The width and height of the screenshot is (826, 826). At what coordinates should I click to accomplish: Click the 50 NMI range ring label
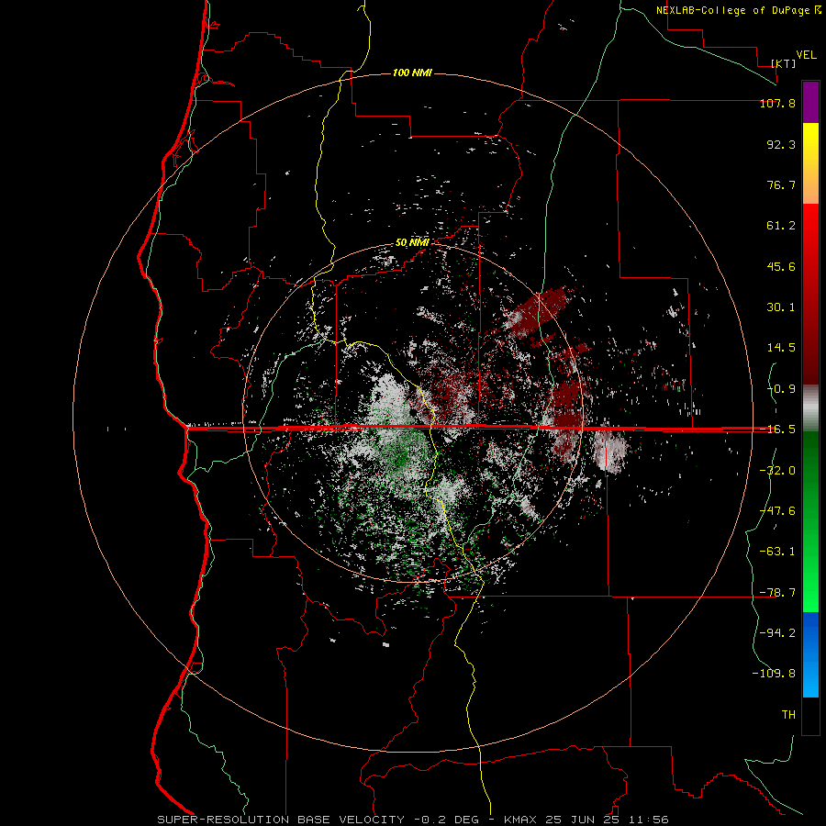pos(412,243)
